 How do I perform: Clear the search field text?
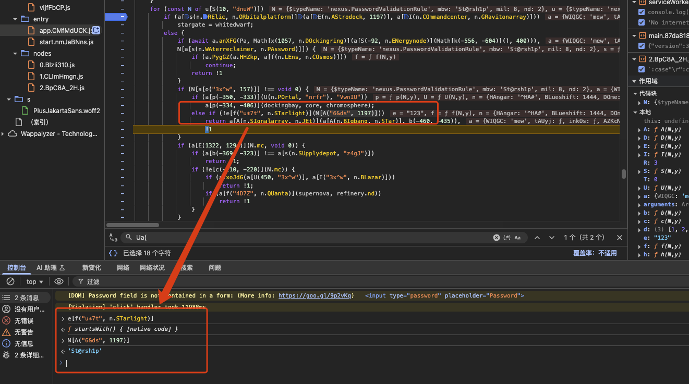[x=497, y=238]
